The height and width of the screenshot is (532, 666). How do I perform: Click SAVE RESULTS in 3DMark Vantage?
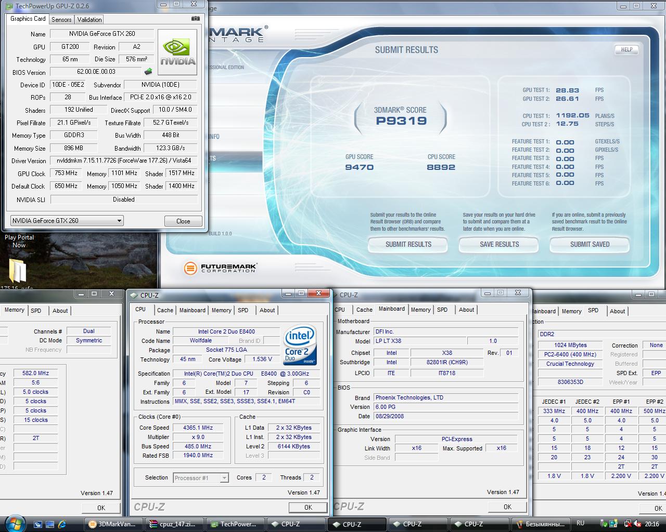[499, 244]
